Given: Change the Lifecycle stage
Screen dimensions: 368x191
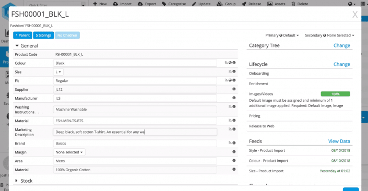Looking at the screenshot, I should click(341, 64).
